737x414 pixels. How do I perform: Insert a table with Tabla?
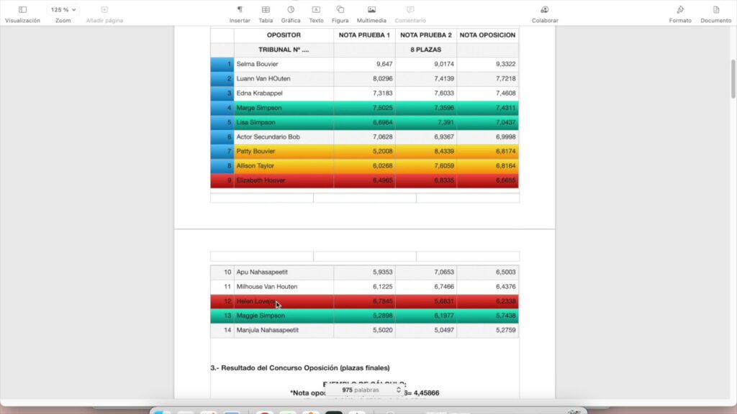click(266, 14)
